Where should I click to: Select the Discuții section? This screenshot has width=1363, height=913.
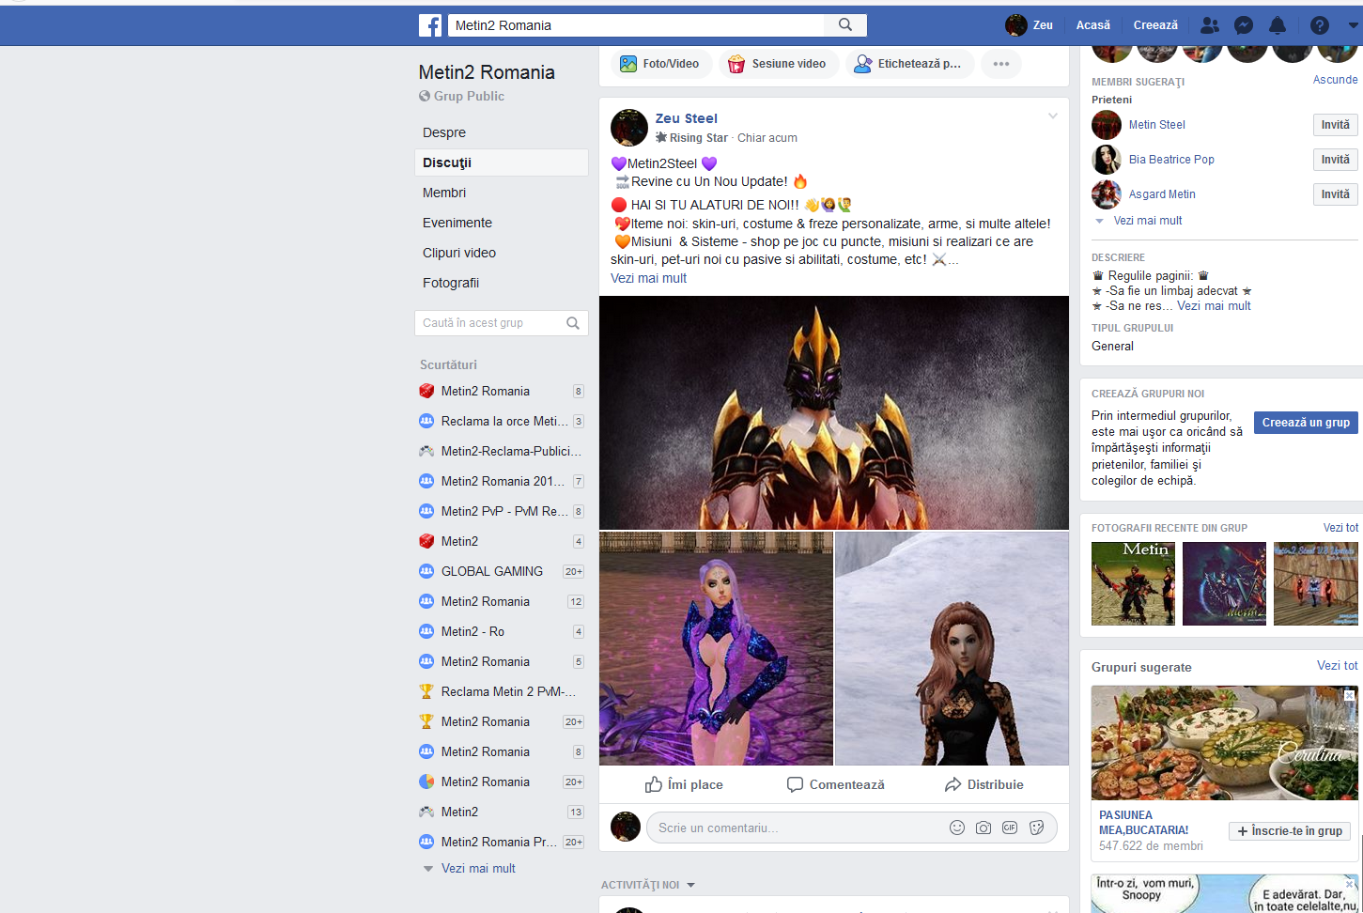pyautogui.click(x=502, y=162)
